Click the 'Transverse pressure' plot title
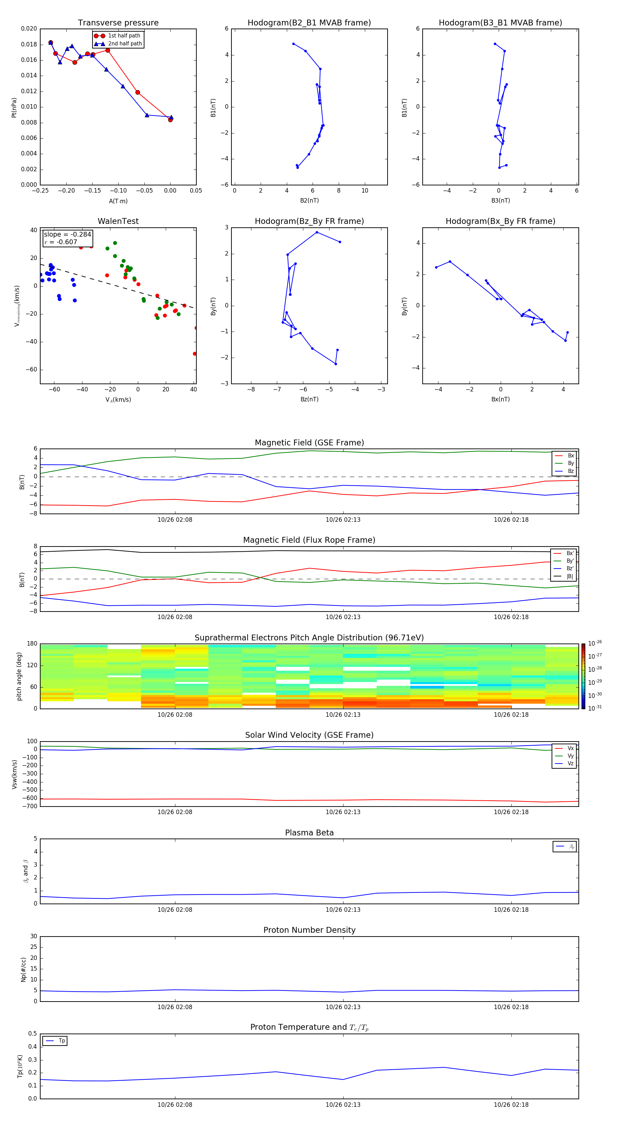619x1135 pixels. 118,23
